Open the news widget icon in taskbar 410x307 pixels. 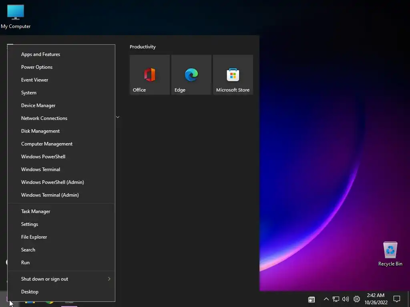click(x=311, y=299)
